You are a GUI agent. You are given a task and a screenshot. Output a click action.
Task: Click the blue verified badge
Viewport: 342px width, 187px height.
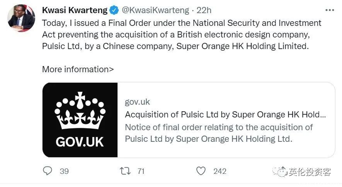114,10
